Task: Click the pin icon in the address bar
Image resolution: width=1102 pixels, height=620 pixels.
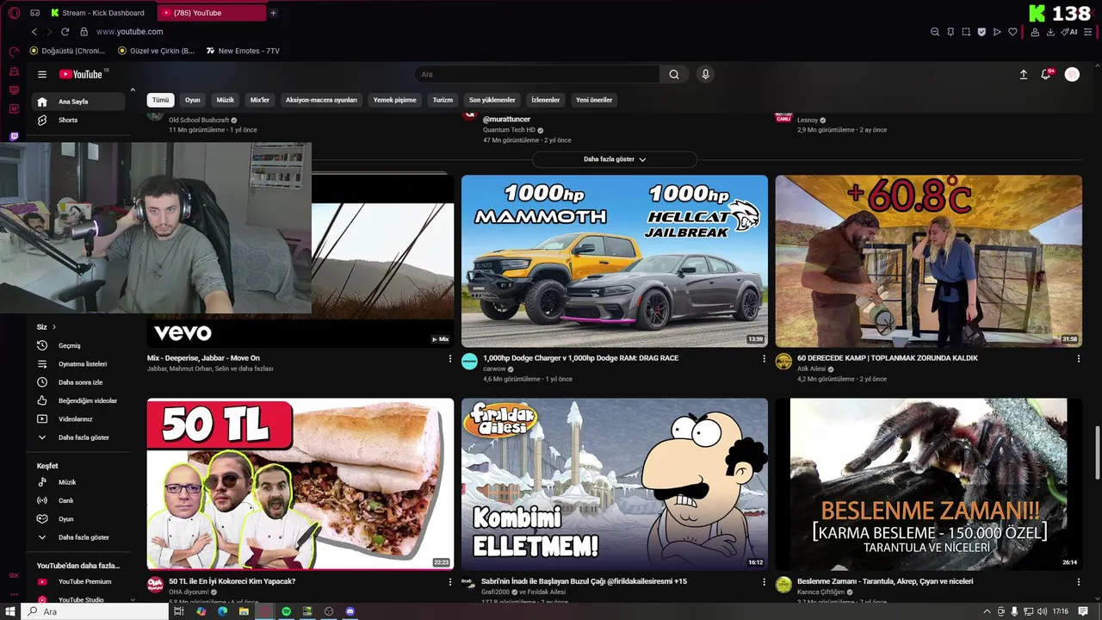Action: [950, 32]
